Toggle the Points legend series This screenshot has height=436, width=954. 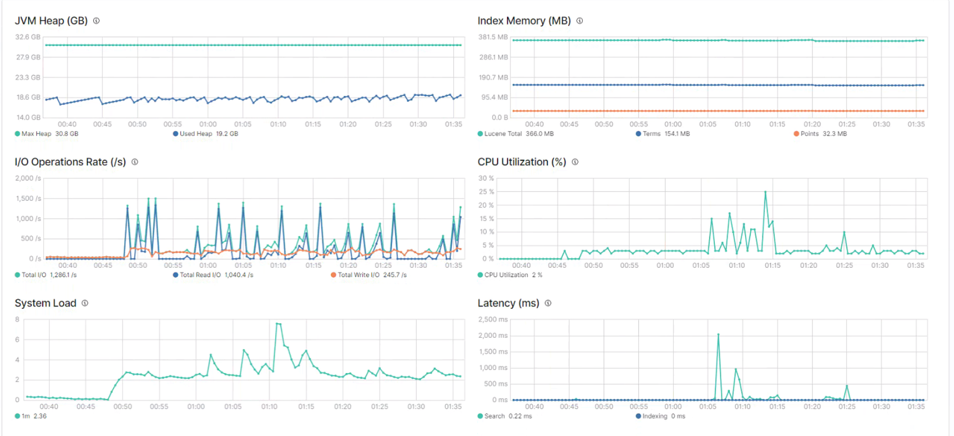[806, 134]
